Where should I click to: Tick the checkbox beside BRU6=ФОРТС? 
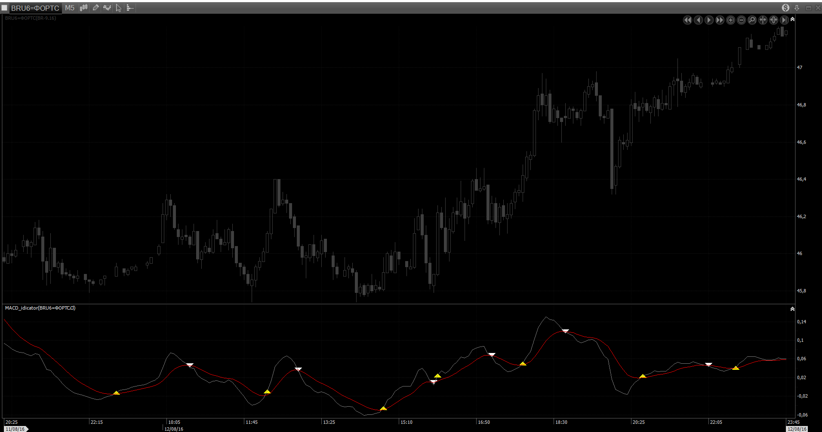5,8
